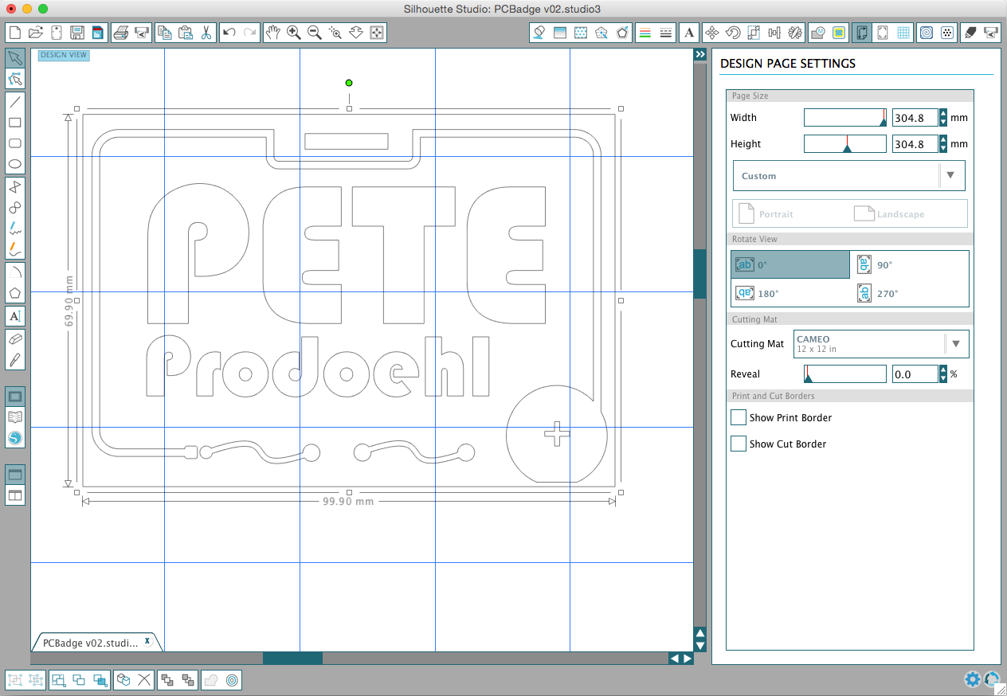
Task: Collapse the side panel with double chevron
Action: pos(699,54)
